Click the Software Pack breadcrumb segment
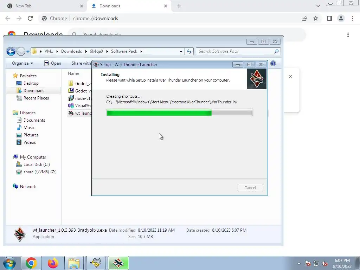 [x=124, y=51]
